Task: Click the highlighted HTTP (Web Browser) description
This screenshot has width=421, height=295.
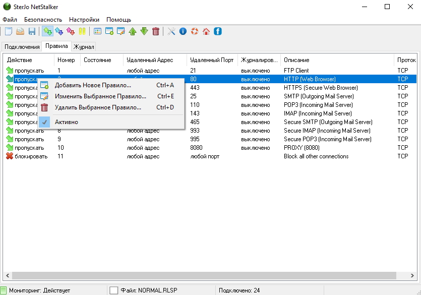Action: click(310, 79)
